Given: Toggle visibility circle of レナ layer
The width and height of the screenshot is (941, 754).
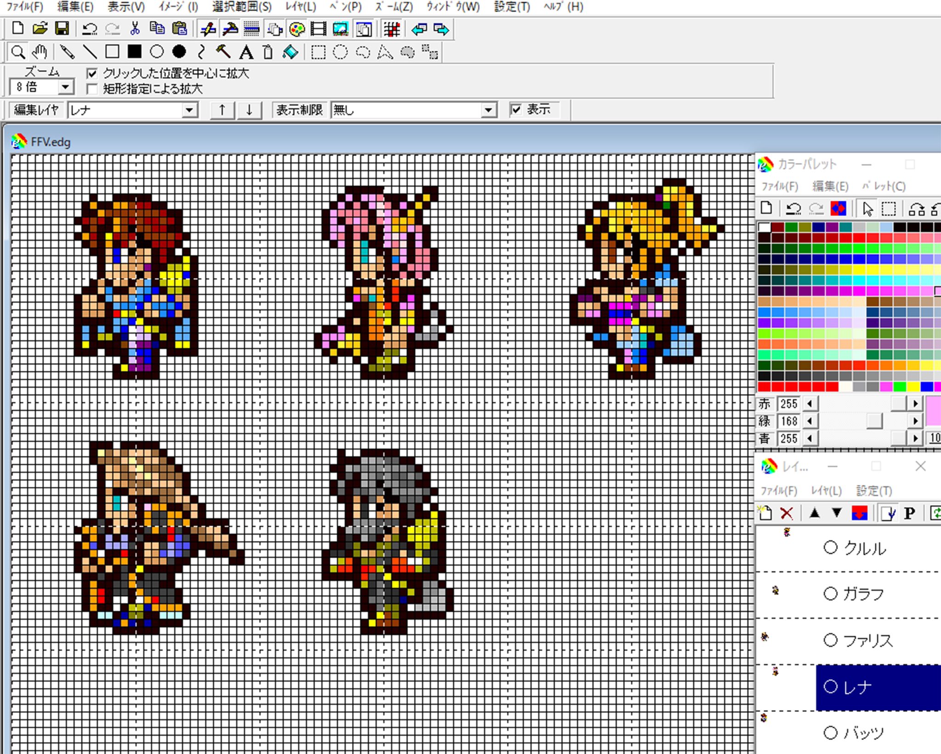Looking at the screenshot, I should coord(830,686).
